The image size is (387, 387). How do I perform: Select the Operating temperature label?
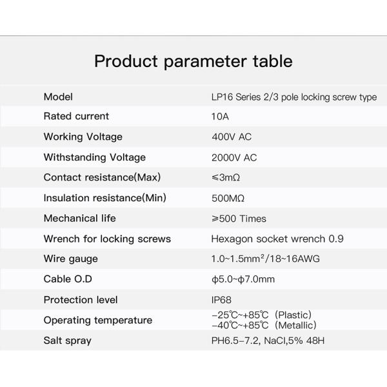pyautogui.click(x=97, y=321)
